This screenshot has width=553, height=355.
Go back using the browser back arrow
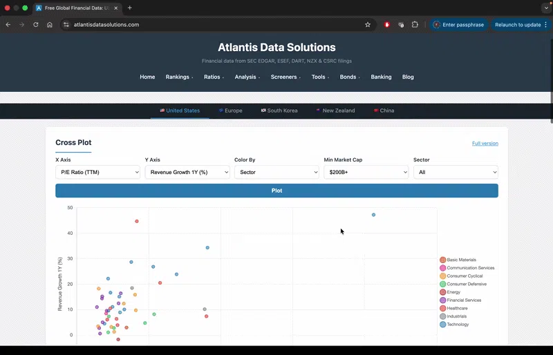(8, 25)
